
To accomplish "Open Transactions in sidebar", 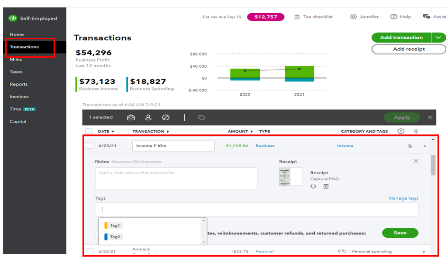I will tap(24, 47).
